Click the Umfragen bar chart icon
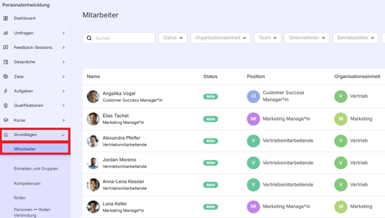The image size is (385, 218). 6,33
